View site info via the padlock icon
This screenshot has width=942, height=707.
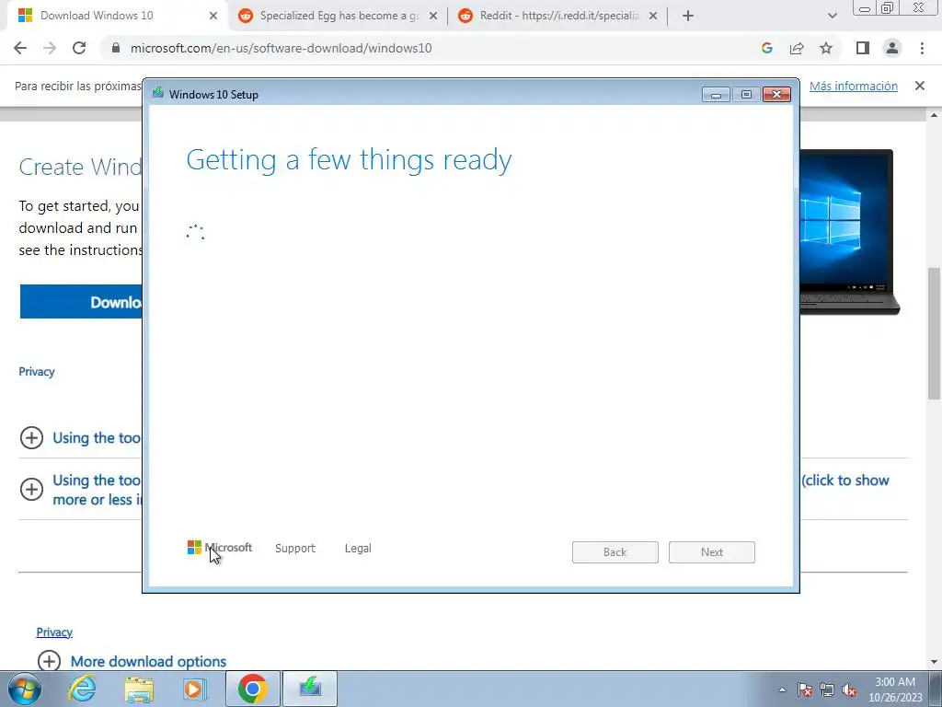[x=116, y=48]
